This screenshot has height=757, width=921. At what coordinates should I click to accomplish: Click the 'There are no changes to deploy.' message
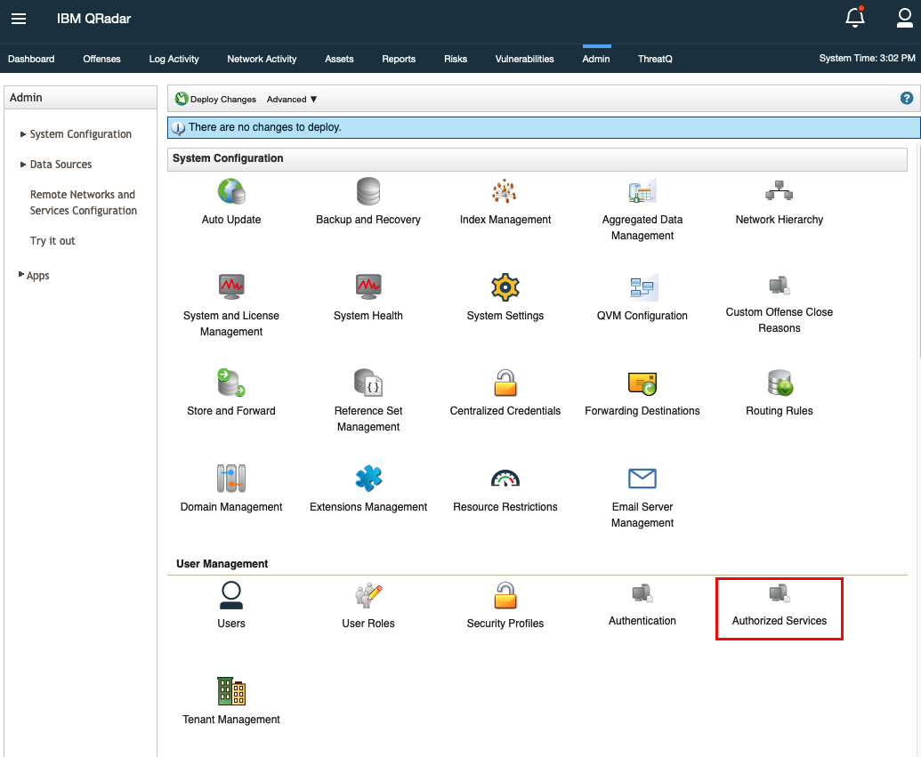pyautogui.click(x=265, y=127)
